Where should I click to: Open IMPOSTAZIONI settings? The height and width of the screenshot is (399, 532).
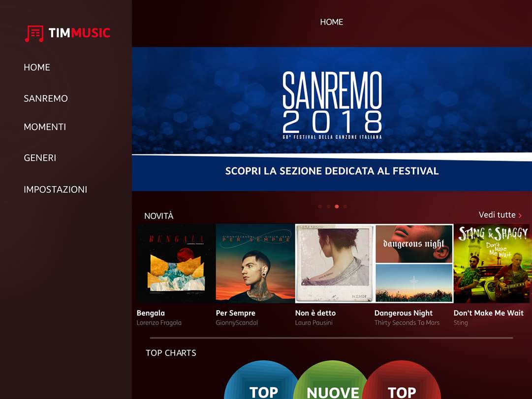[55, 190]
